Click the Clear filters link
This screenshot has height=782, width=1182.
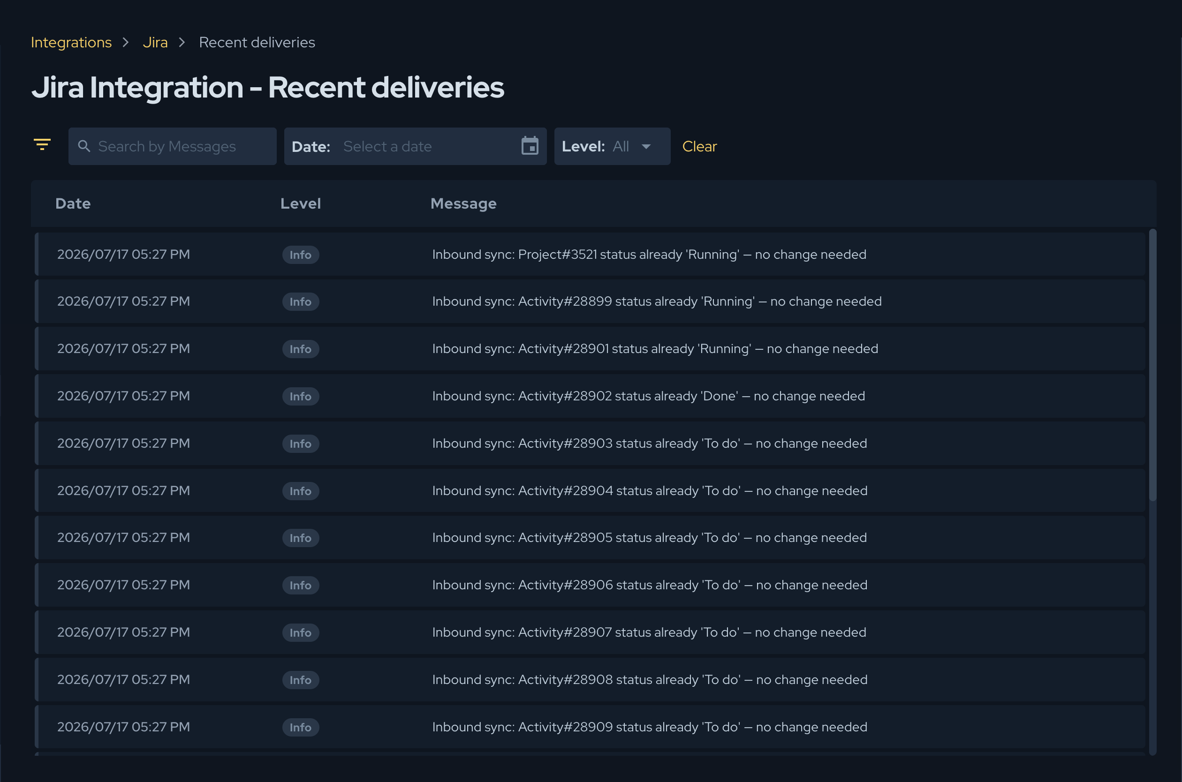[699, 146]
